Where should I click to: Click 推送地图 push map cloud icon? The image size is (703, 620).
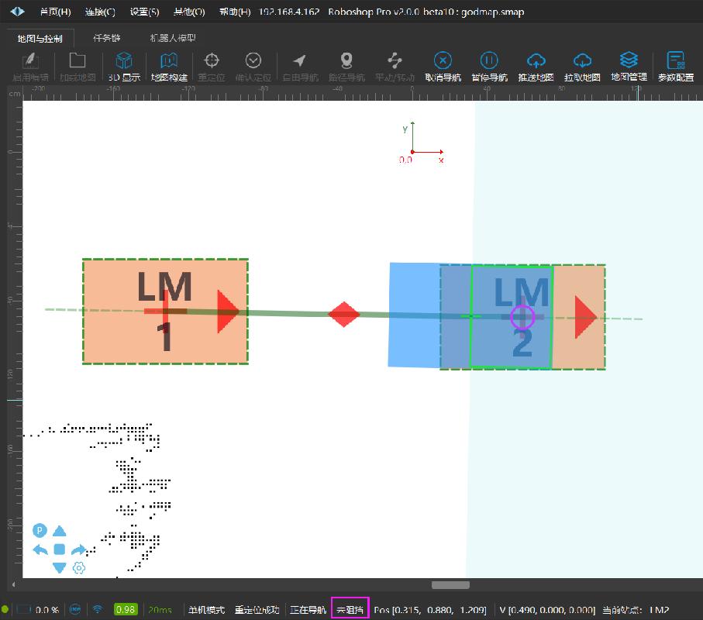[x=536, y=62]
